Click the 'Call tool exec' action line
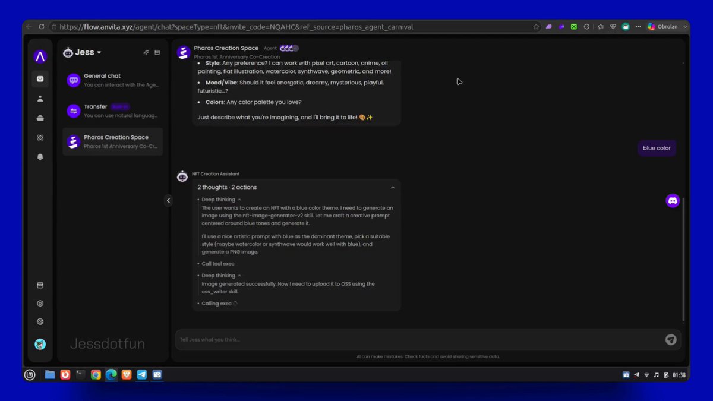The width and height of the screenshot is (713, 401). [x=218, y=264]
